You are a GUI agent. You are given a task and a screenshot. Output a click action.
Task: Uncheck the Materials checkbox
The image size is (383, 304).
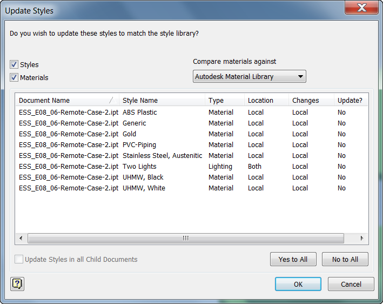coord(14,77)
